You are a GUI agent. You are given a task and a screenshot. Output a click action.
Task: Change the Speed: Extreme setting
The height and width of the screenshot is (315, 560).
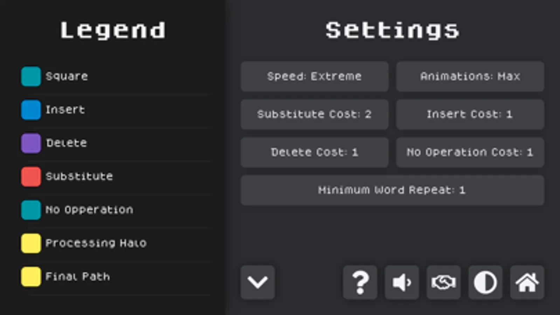point(314,76)
